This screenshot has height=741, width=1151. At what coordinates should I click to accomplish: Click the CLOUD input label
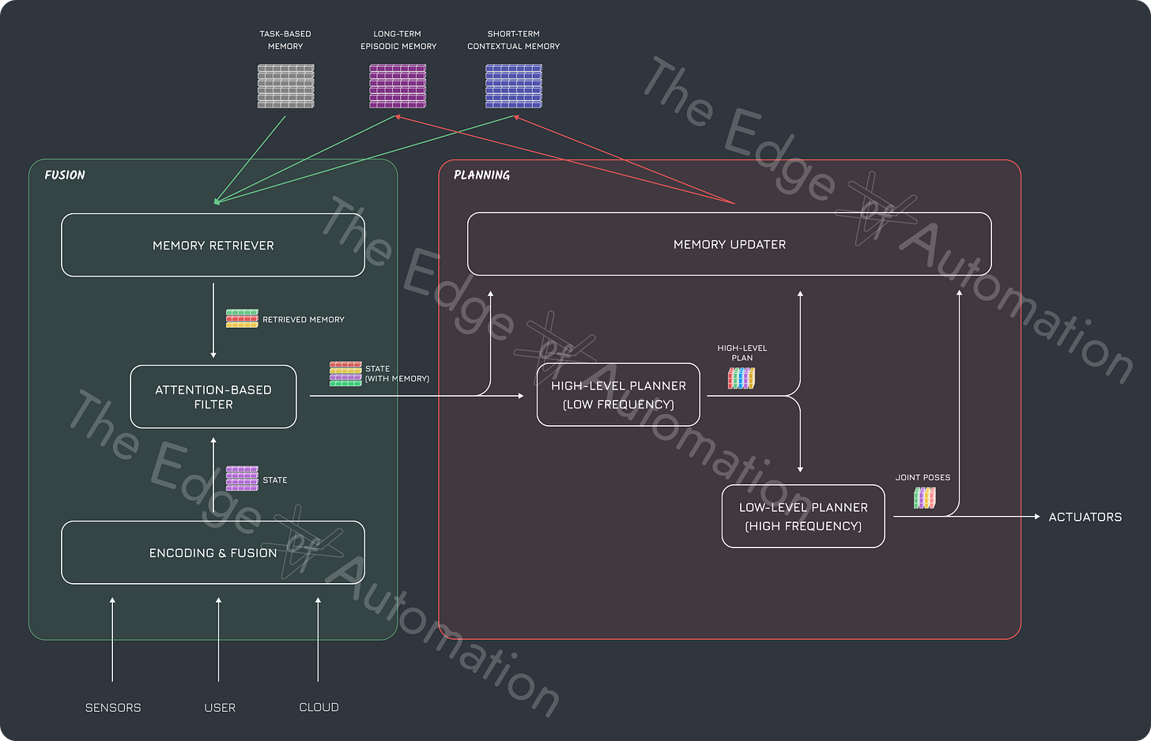click(x=319, y=707)
